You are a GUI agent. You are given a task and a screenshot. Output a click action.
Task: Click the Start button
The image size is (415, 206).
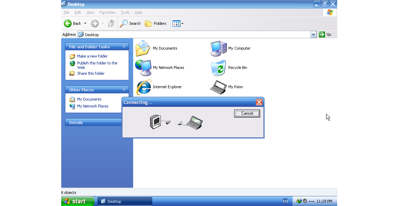(x=77, y=201)
